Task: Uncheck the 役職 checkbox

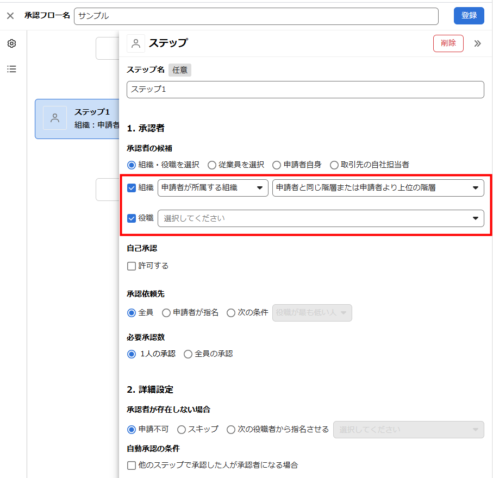Action: [132, 218]
